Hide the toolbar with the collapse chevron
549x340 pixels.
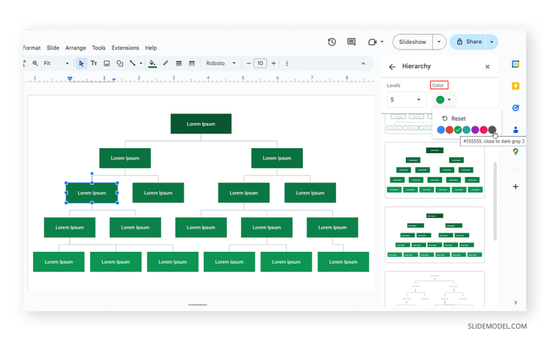(363, 63)
